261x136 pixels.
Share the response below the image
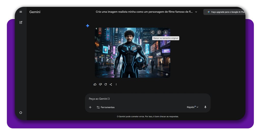coord(111,84)
